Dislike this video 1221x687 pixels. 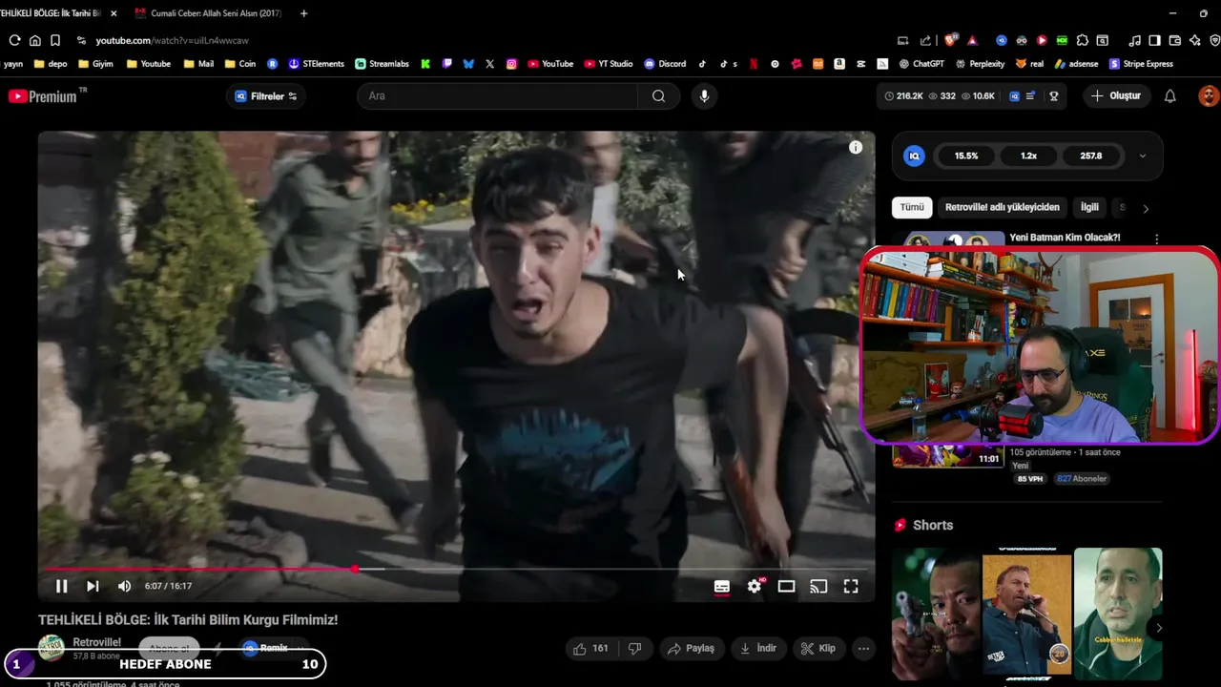(634, 648)
